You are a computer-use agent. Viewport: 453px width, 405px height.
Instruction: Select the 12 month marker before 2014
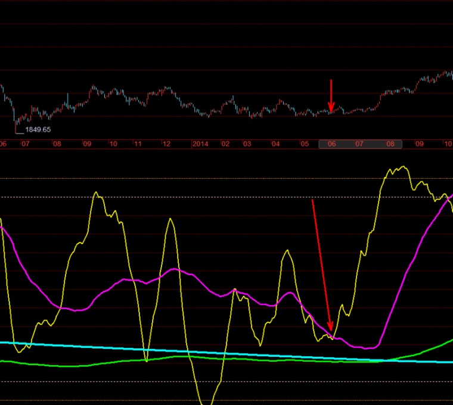pyautogui.click(x=166, y=144)
